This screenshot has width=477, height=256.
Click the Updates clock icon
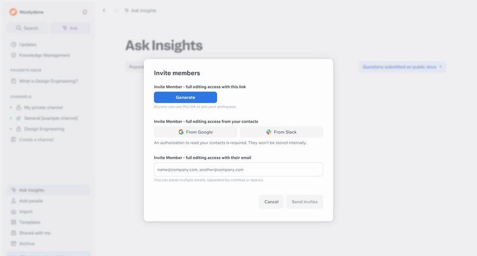pyautogui.click(x=14, y=44)
